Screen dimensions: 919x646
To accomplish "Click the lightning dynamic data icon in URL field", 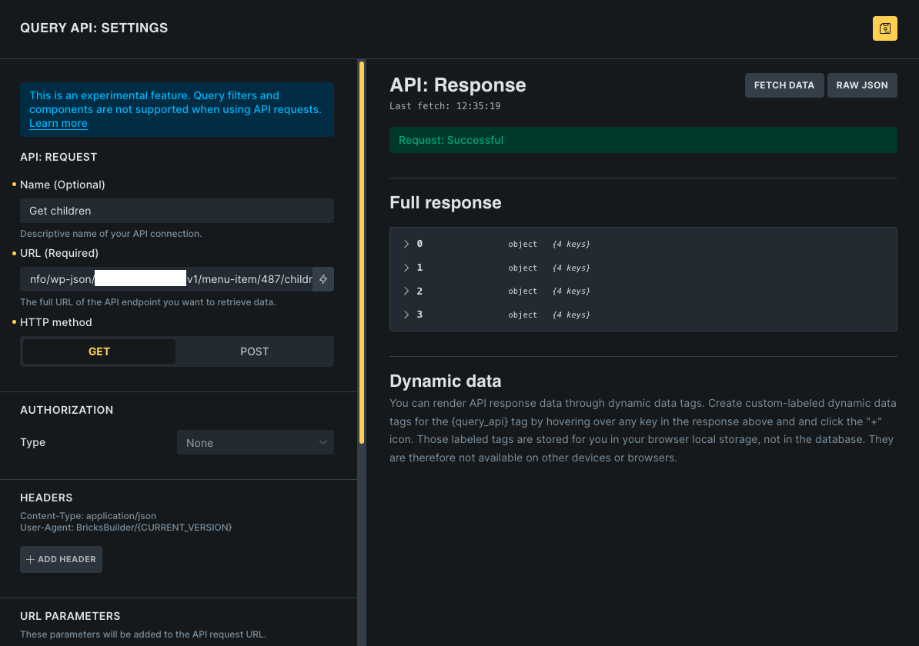I will click(323, 279).
